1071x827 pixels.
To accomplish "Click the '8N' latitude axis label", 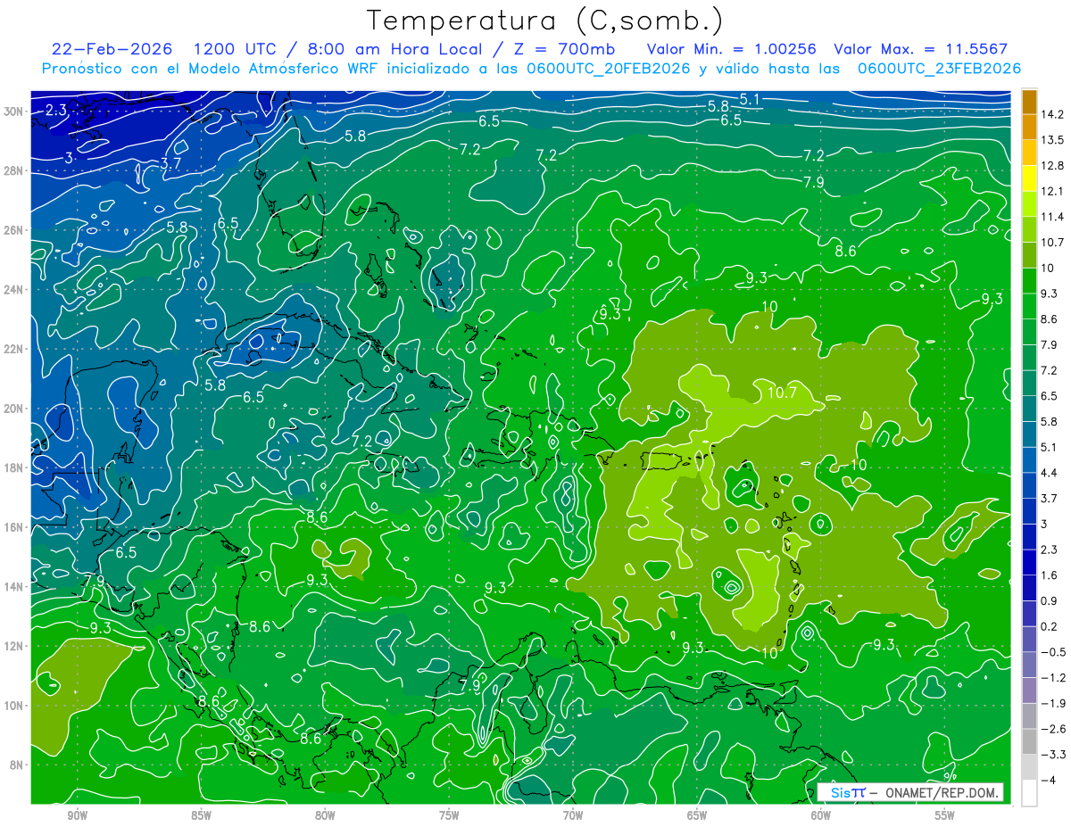I will pyautogui.click(x=18, y=765).
